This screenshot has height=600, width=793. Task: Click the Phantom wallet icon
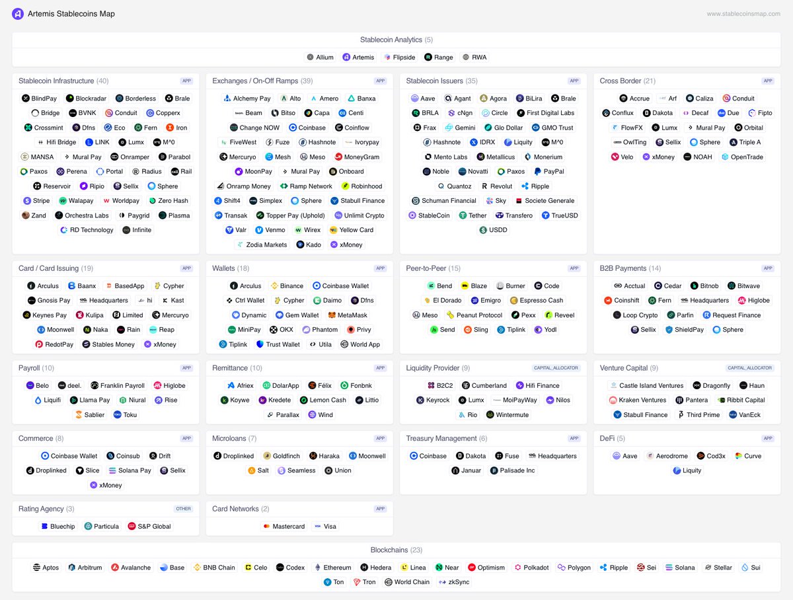click(x=307, y=330)
